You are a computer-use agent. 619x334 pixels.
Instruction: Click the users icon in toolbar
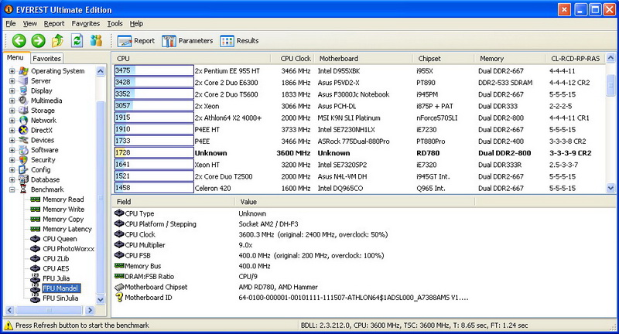pyautogui.click(x=96, y=40)
